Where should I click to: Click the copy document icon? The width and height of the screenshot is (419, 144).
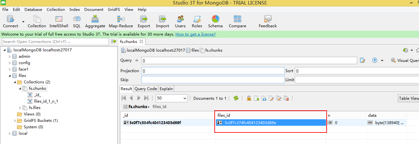coord(279,98)
